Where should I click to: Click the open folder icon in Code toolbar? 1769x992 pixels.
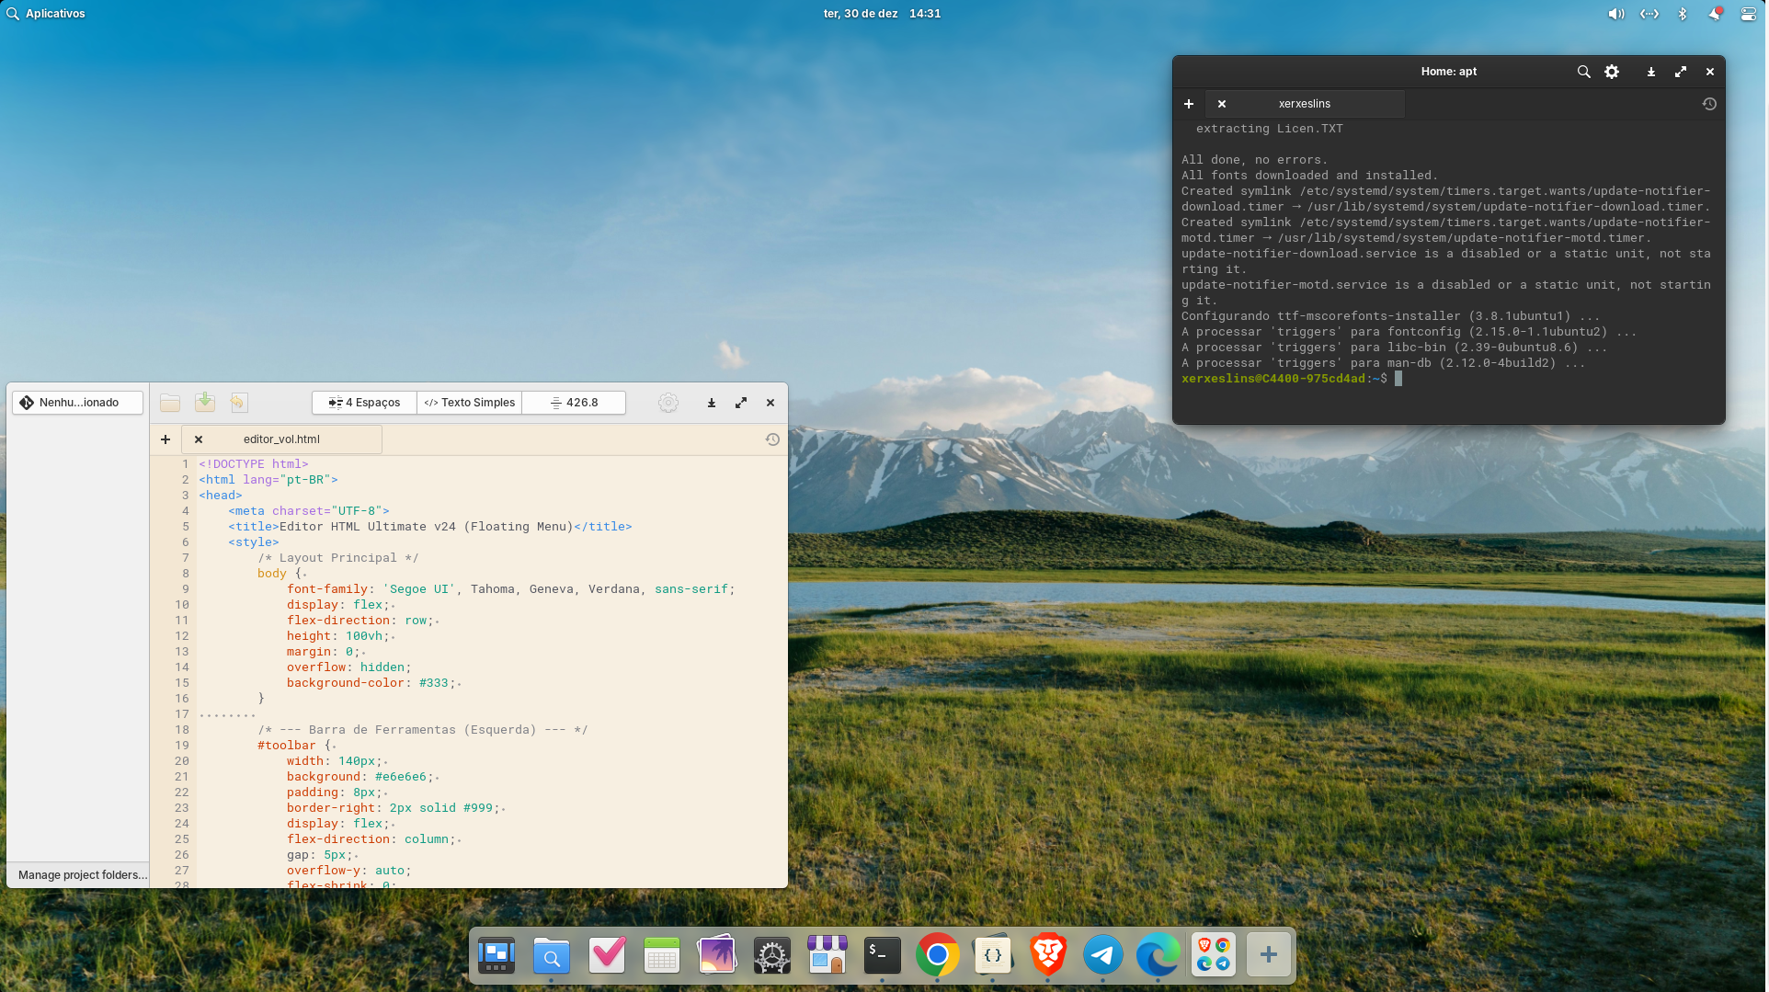170,403
